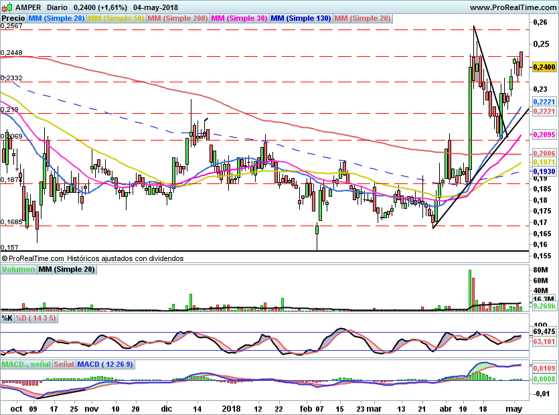Click the red 0,2221 price tag
The width and height of the screenshot is (559, 415).
tap(544, 111)
